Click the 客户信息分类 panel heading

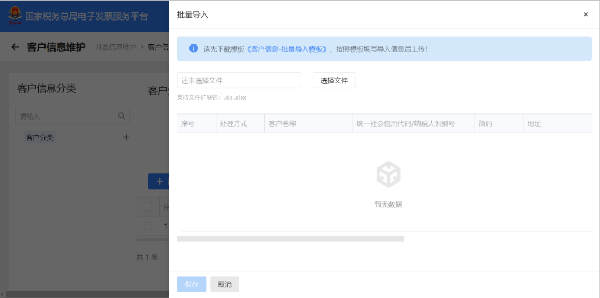coord(46,88)
